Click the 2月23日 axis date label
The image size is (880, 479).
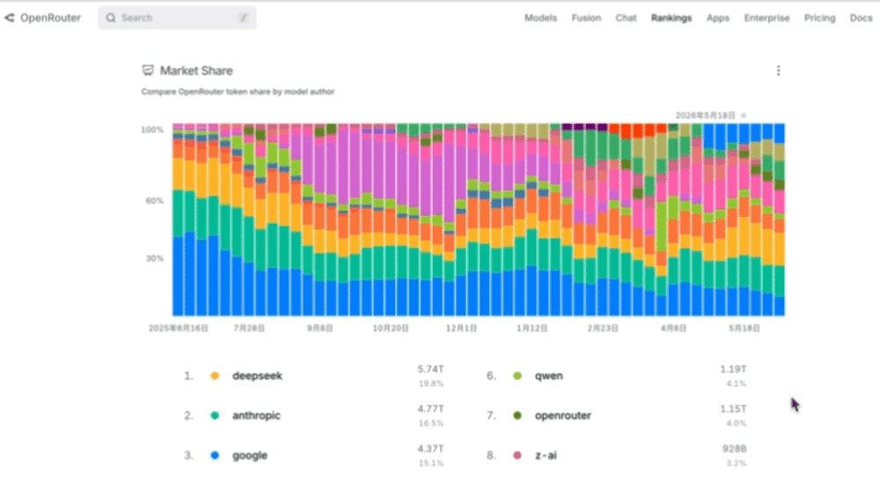603,329
